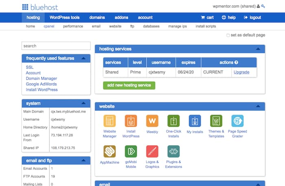Open the SSL link

pos(30,67)
